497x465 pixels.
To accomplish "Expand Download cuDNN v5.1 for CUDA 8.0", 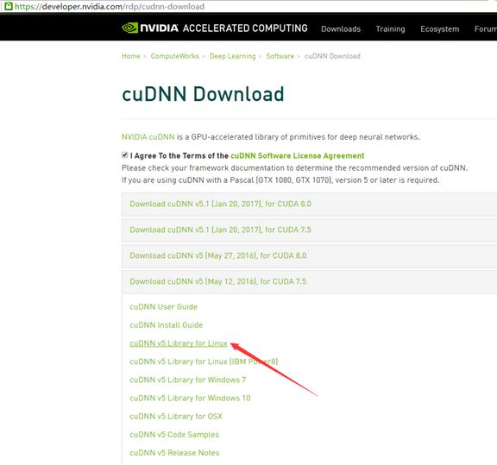I will click(x=310, y=204).
